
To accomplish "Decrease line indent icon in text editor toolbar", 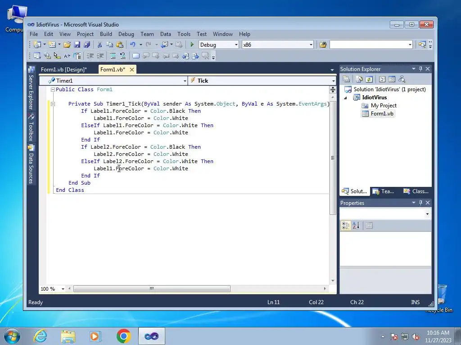I will point(90,56).
